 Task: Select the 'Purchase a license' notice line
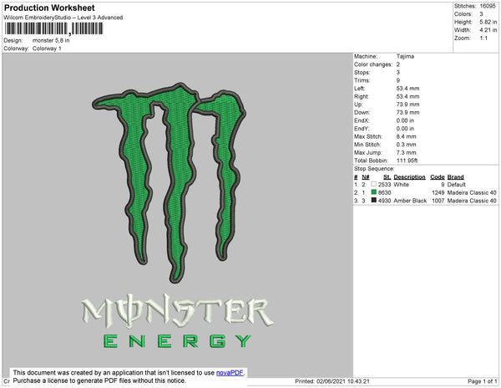point(99,380)
